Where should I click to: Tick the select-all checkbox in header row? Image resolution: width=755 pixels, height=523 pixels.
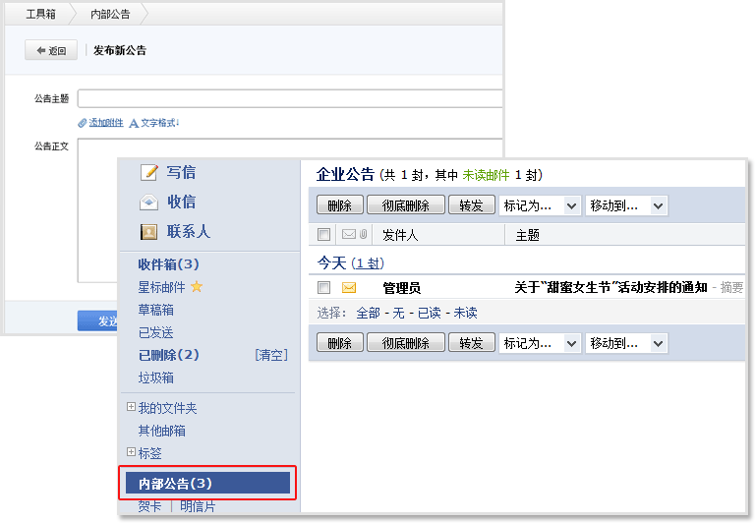pos(324,235)
